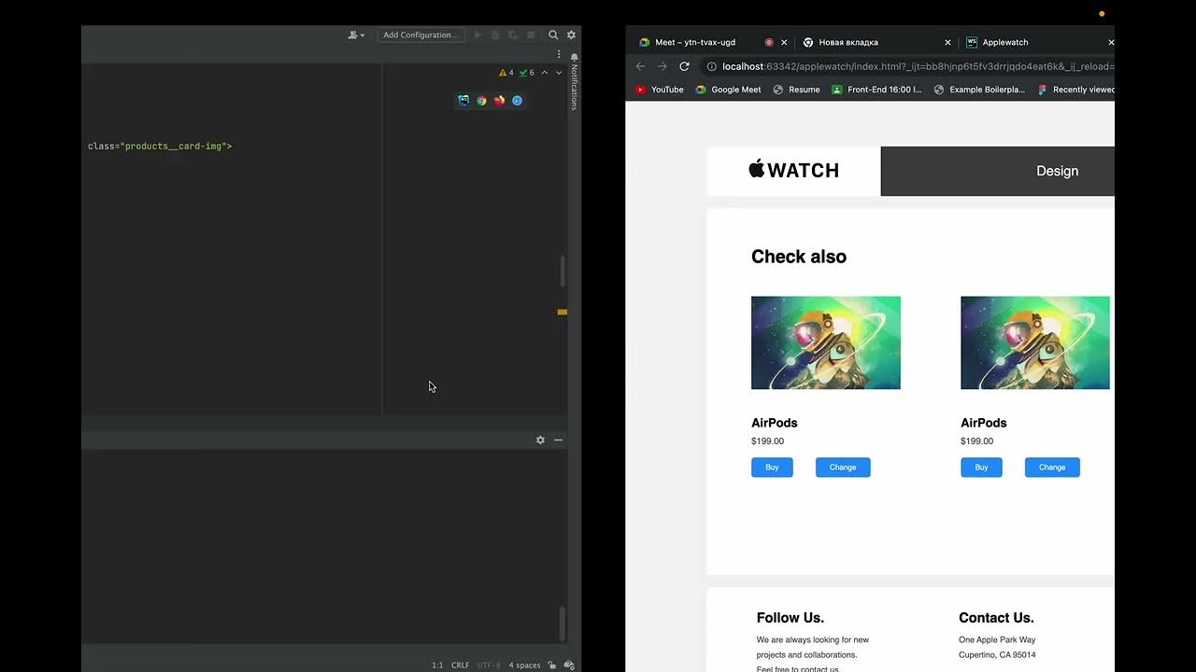Click the localhost URL address bar
The image size is (1196, 672).
coord(918,66)
